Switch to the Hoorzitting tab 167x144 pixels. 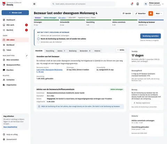(x=50, y=51)
